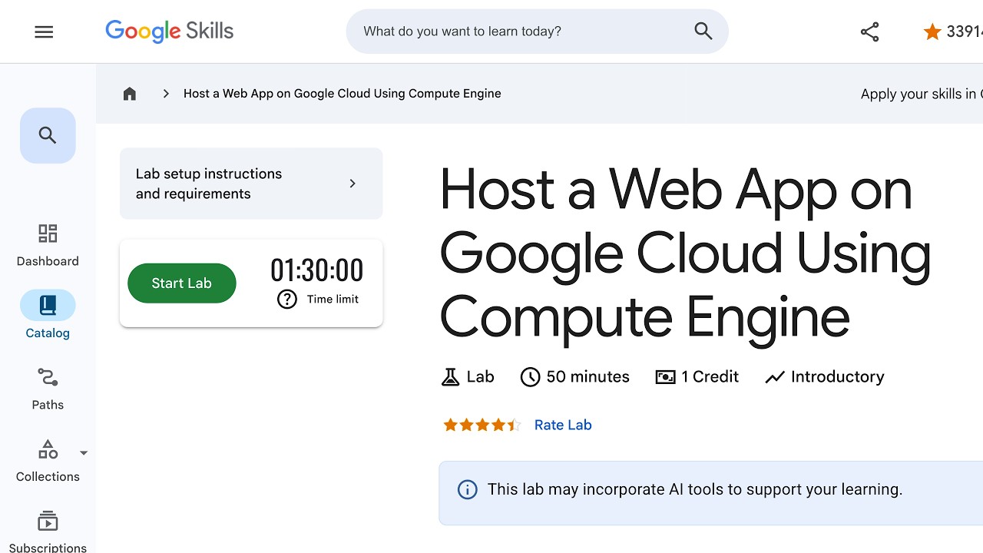
Task: Click the share icon in header
Action: 869,31
